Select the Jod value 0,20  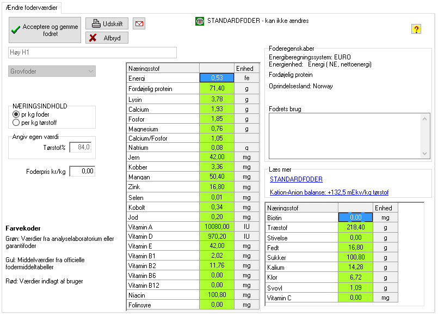217,217
